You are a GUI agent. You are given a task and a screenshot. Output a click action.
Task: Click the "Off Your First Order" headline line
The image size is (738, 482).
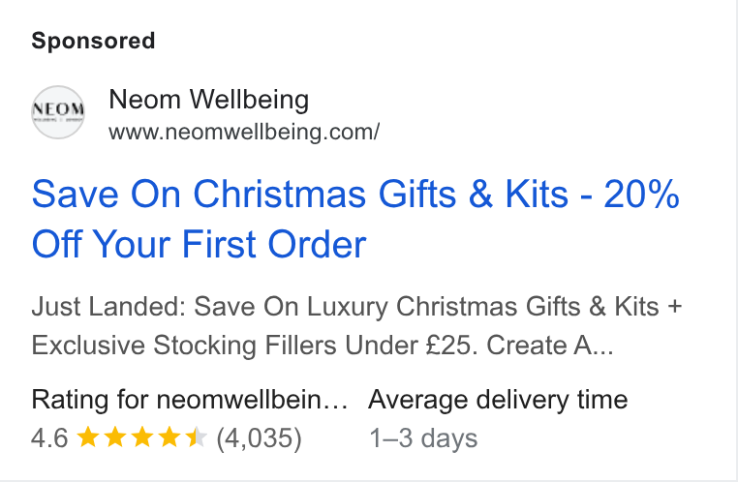(x=200, y=245)
